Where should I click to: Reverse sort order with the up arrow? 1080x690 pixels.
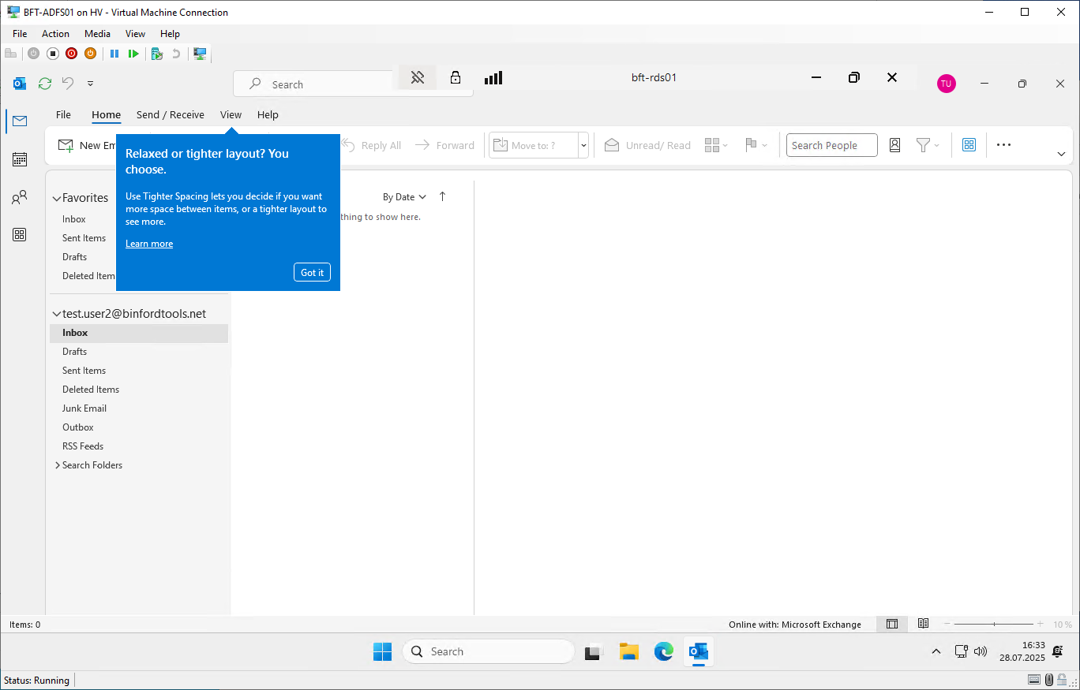442,197
